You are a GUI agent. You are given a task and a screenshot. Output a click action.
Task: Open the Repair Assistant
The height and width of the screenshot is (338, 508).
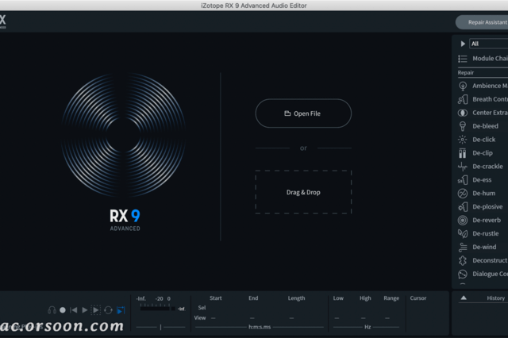tap(482, 22)
